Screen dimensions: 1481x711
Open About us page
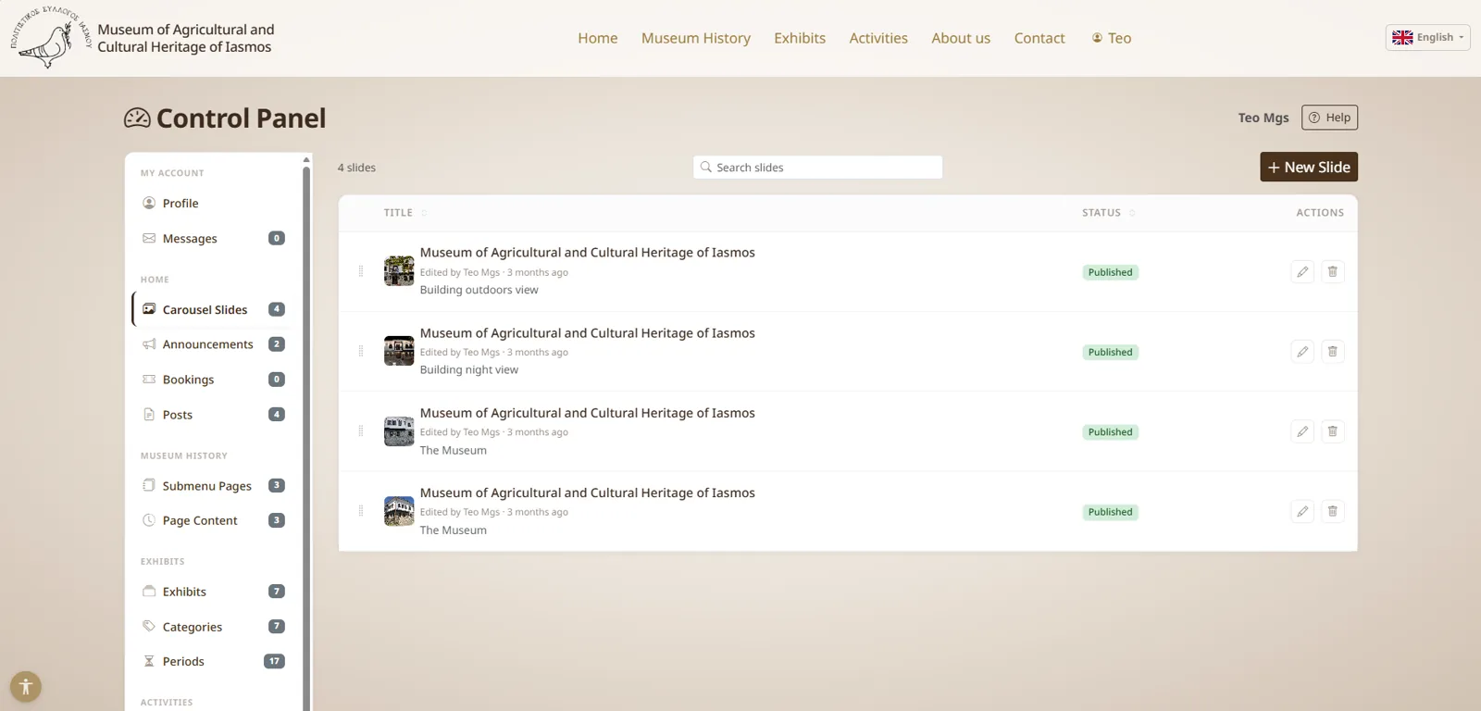tap(961, 38)
